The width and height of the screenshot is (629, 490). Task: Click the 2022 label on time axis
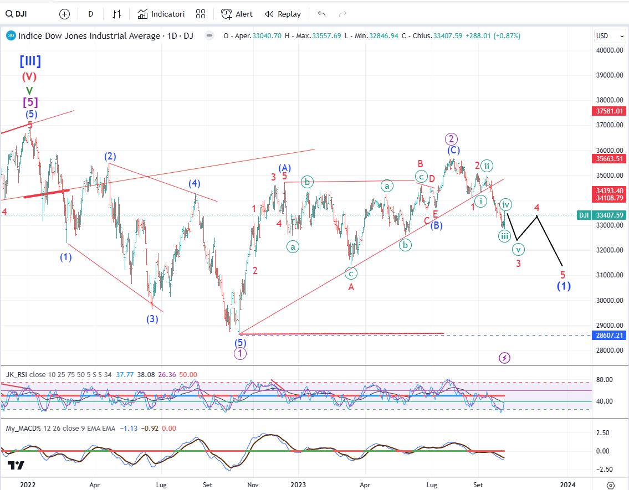pos(28,485)
